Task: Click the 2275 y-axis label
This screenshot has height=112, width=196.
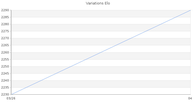Action: [5, 31]
